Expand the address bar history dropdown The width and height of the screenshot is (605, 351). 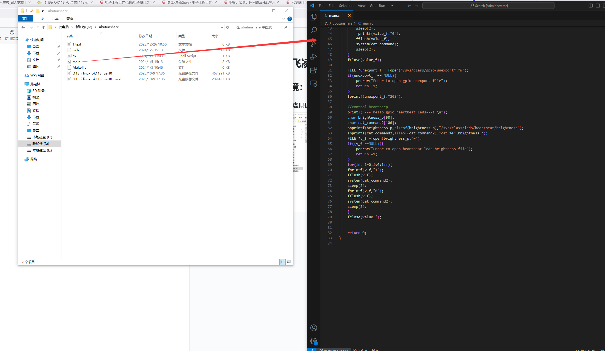point(222,27)
